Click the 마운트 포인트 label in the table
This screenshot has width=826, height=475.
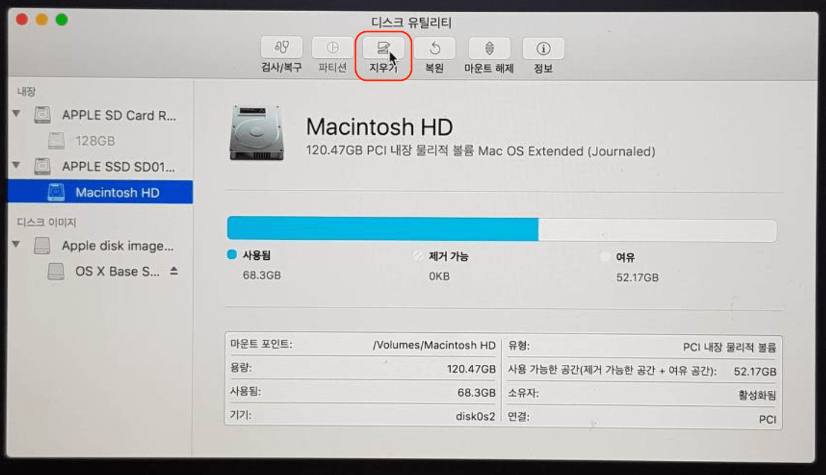[261, 344]
